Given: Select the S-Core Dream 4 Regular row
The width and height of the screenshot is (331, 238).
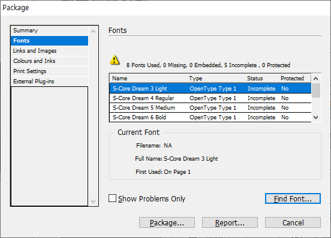Looking at the screenshot, I should pyautogui.click(x=210, y=98).
